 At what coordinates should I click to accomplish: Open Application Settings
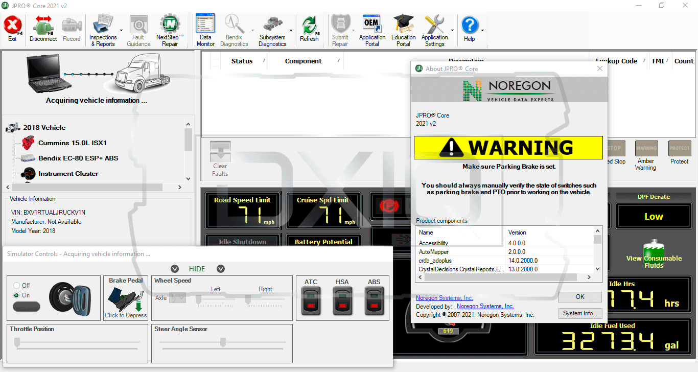[435, 31]
